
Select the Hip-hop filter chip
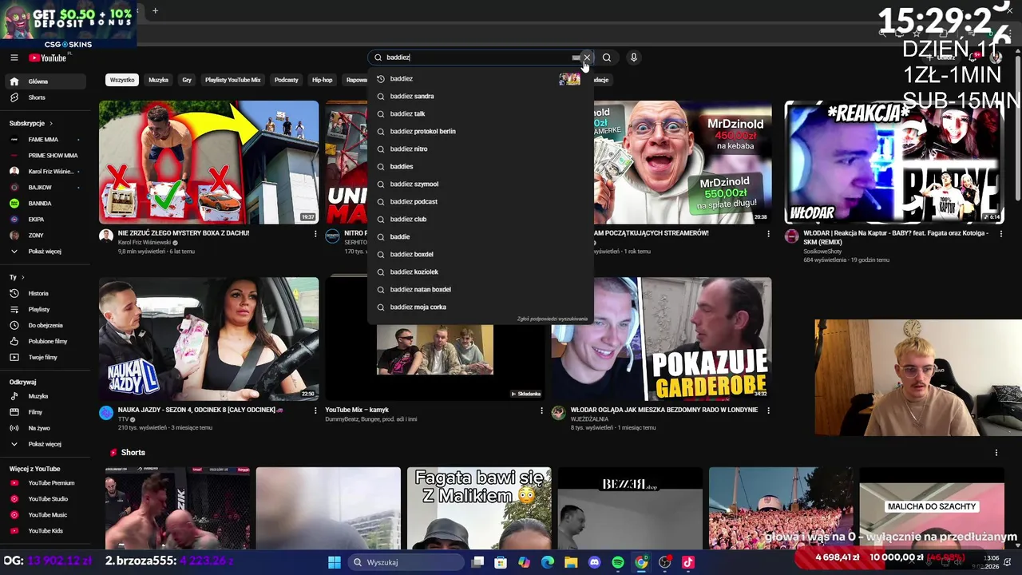pos(322,80)
